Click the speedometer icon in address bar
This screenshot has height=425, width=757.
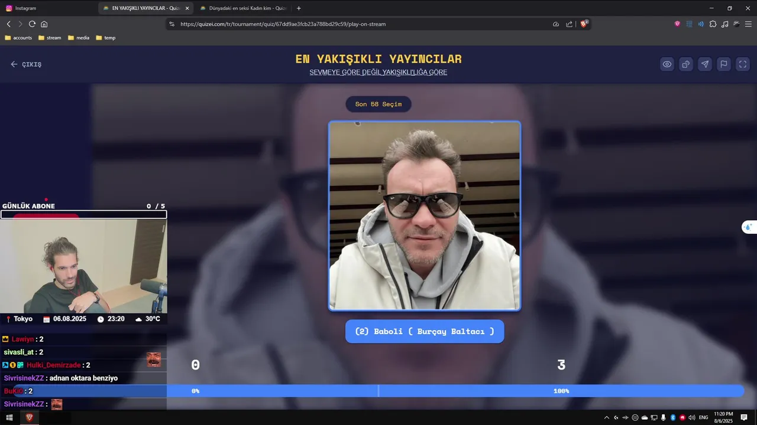pyautogui.click(x=556, y=24)
